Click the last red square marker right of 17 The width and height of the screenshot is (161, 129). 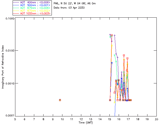point(131,100)
